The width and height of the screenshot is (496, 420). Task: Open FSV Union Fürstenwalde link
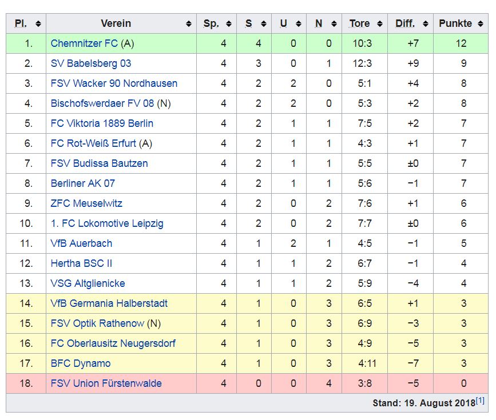(106, 383)
